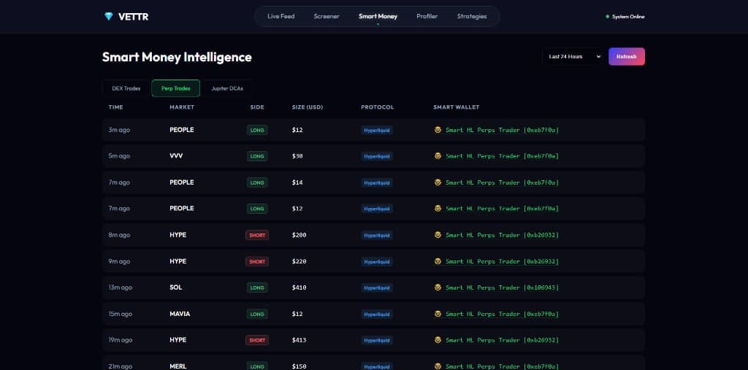Navigate to the Strategies section
Screen dimensions: 748x370
tap(471, 16)
